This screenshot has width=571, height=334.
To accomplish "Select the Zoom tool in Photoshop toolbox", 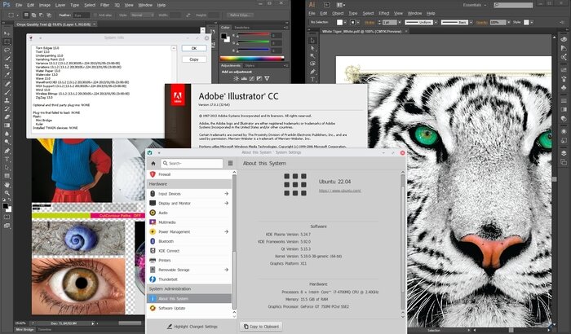I will (7, 193).
